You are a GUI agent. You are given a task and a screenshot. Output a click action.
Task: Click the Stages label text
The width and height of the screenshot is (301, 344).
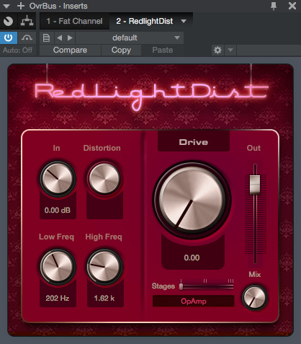(x=163, y=286)
